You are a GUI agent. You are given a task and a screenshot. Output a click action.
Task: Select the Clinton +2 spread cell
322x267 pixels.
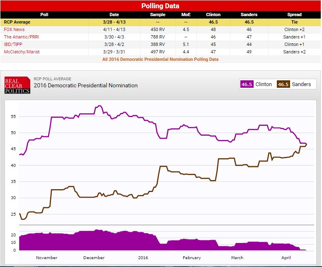294,29
